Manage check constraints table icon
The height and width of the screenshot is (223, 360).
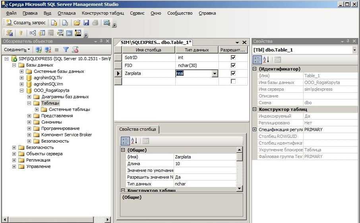click(x=69, y=33)
